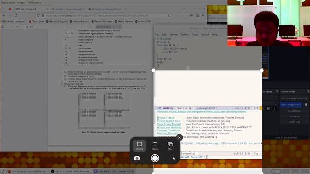Go back in Firefox browser history

pos(4,15)
